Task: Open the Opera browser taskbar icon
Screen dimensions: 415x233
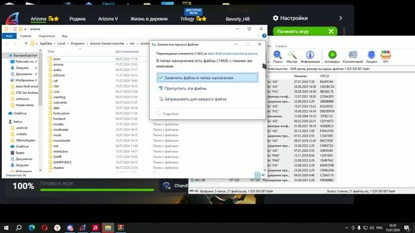Action: pyautogui.click(x=45, y=227)
